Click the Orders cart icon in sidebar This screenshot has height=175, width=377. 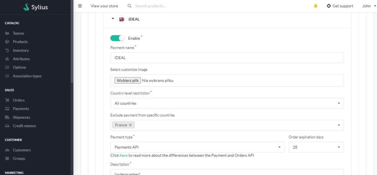click(x=7, y=100)
